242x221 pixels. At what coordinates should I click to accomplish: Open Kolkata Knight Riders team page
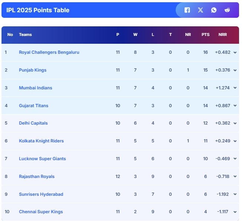click(41, 141)
